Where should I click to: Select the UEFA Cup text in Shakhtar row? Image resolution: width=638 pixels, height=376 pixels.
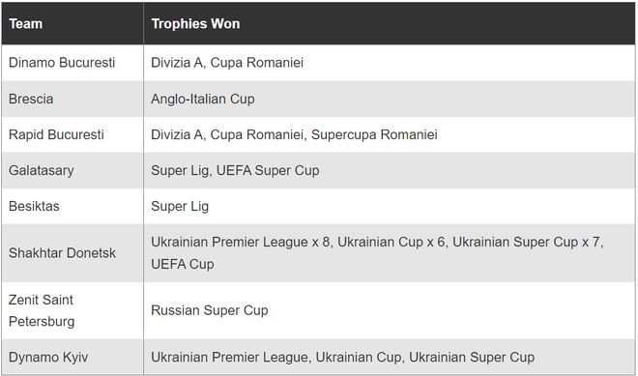pos(183,264)
